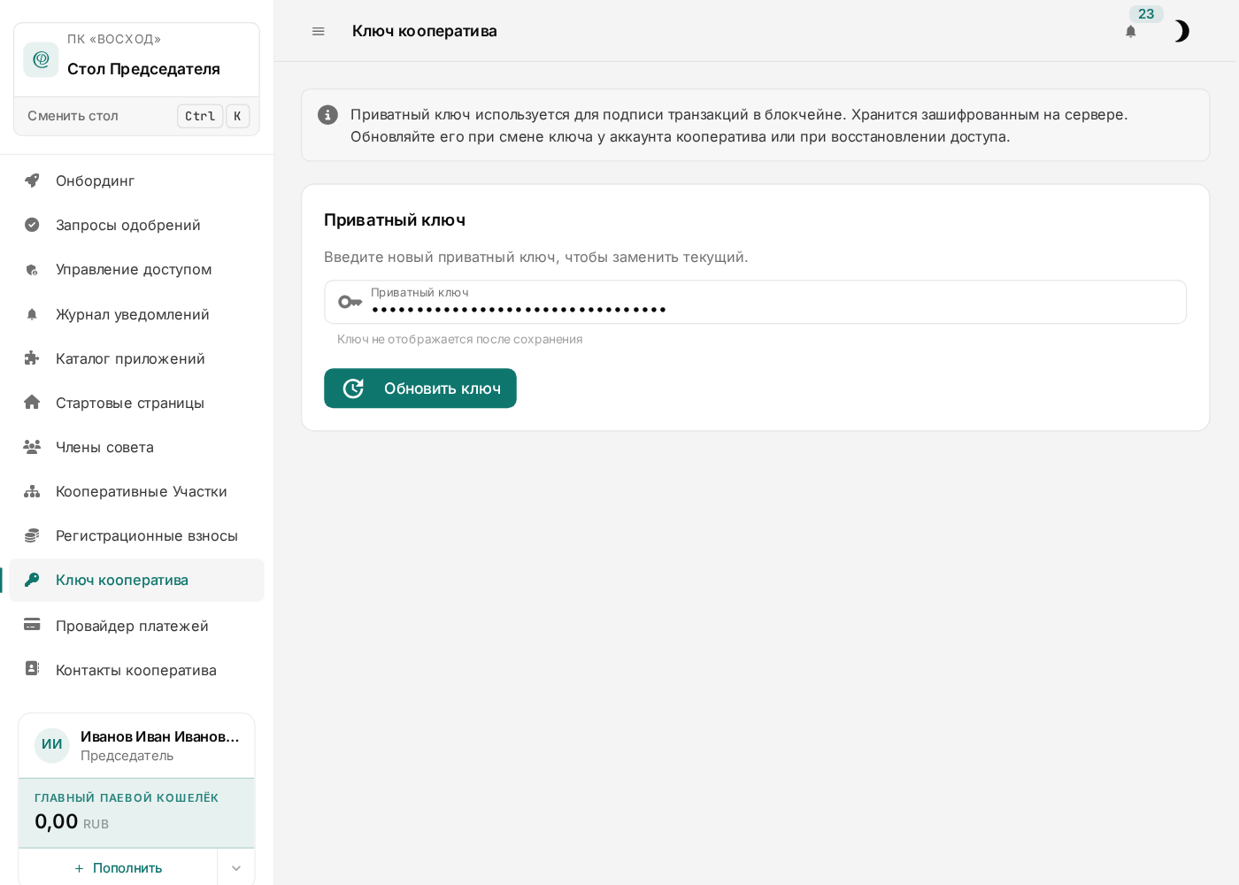Click the contact book icon beside Контакты кооператива
This screenshot has height=885, width=1239.
click(x=32, y=669)
